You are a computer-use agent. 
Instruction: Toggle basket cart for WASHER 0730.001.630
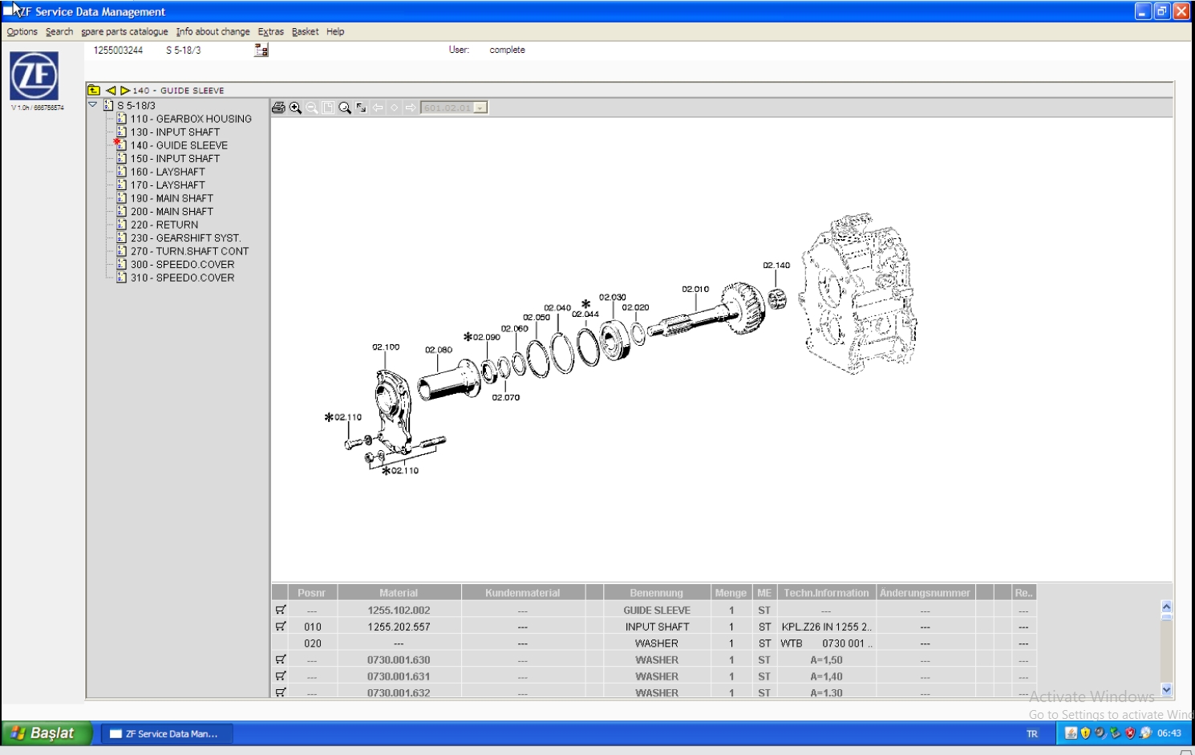[x=279, y=660]
